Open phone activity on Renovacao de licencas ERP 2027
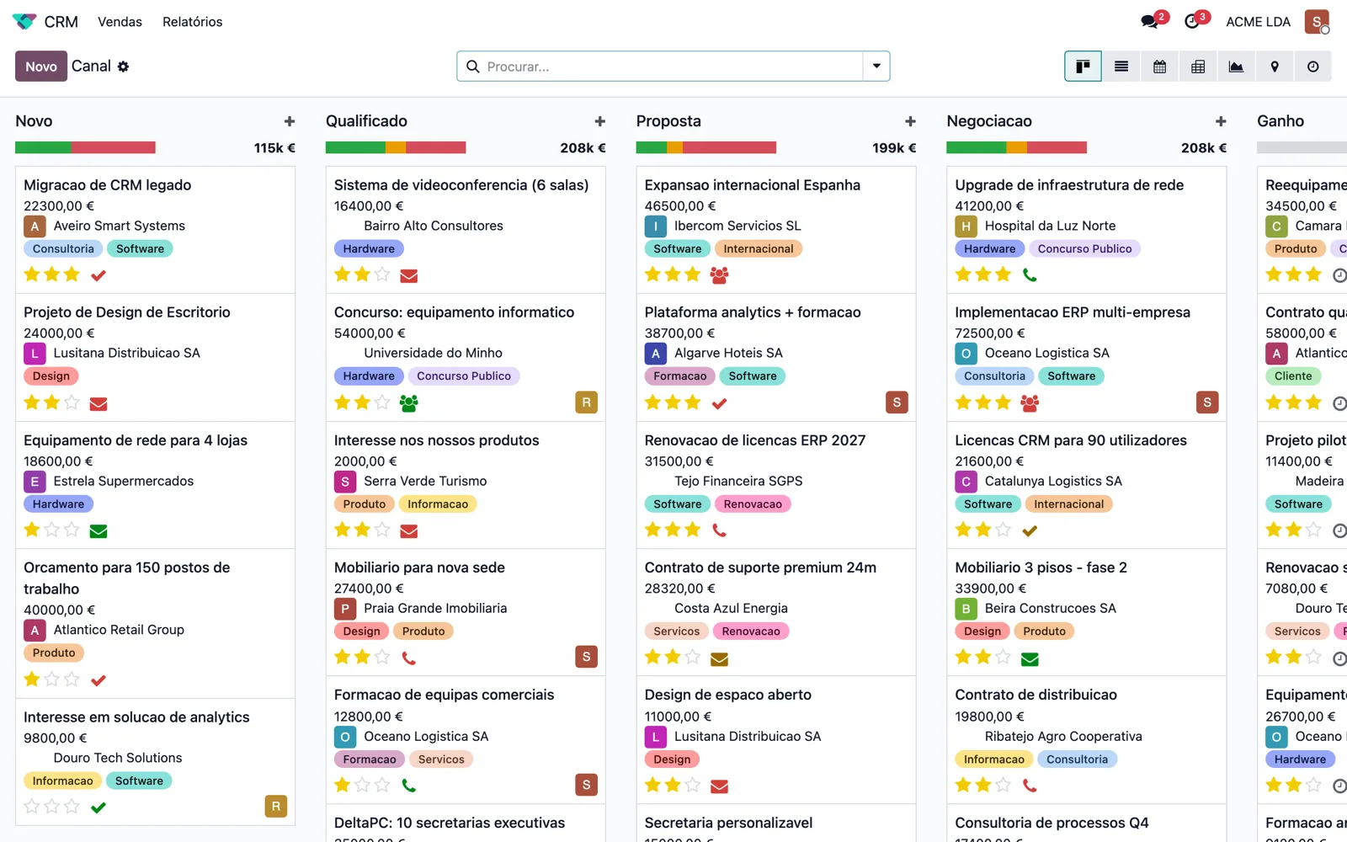 click(x=719, y=530)
